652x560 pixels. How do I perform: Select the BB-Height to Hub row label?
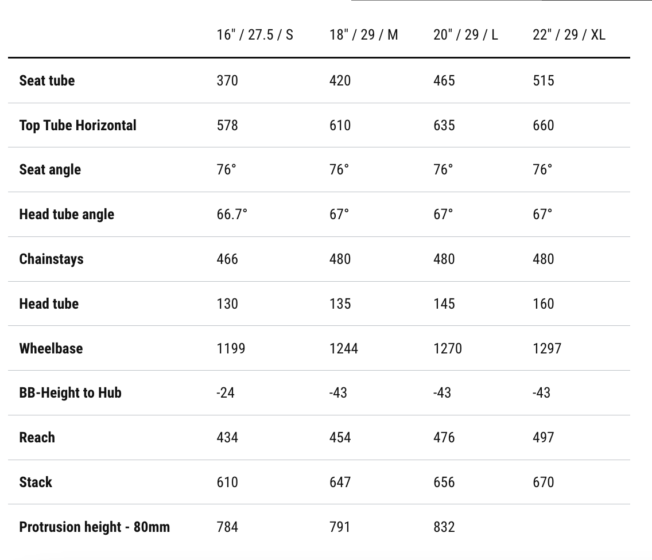70,393
